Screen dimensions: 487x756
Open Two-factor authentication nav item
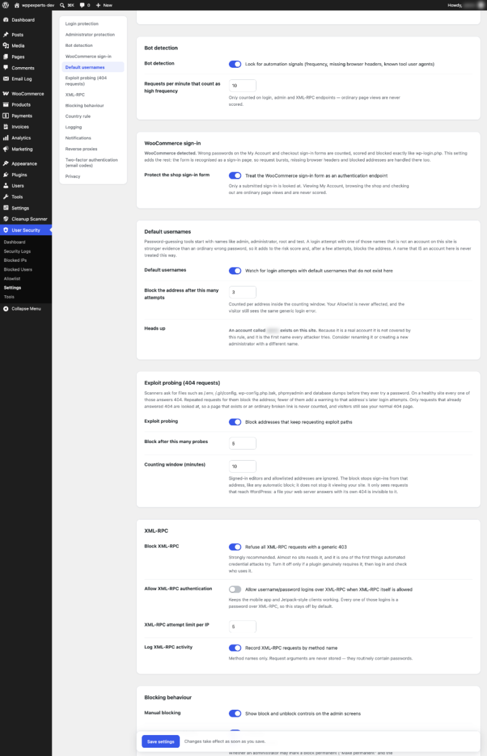(x=93, y=162)
